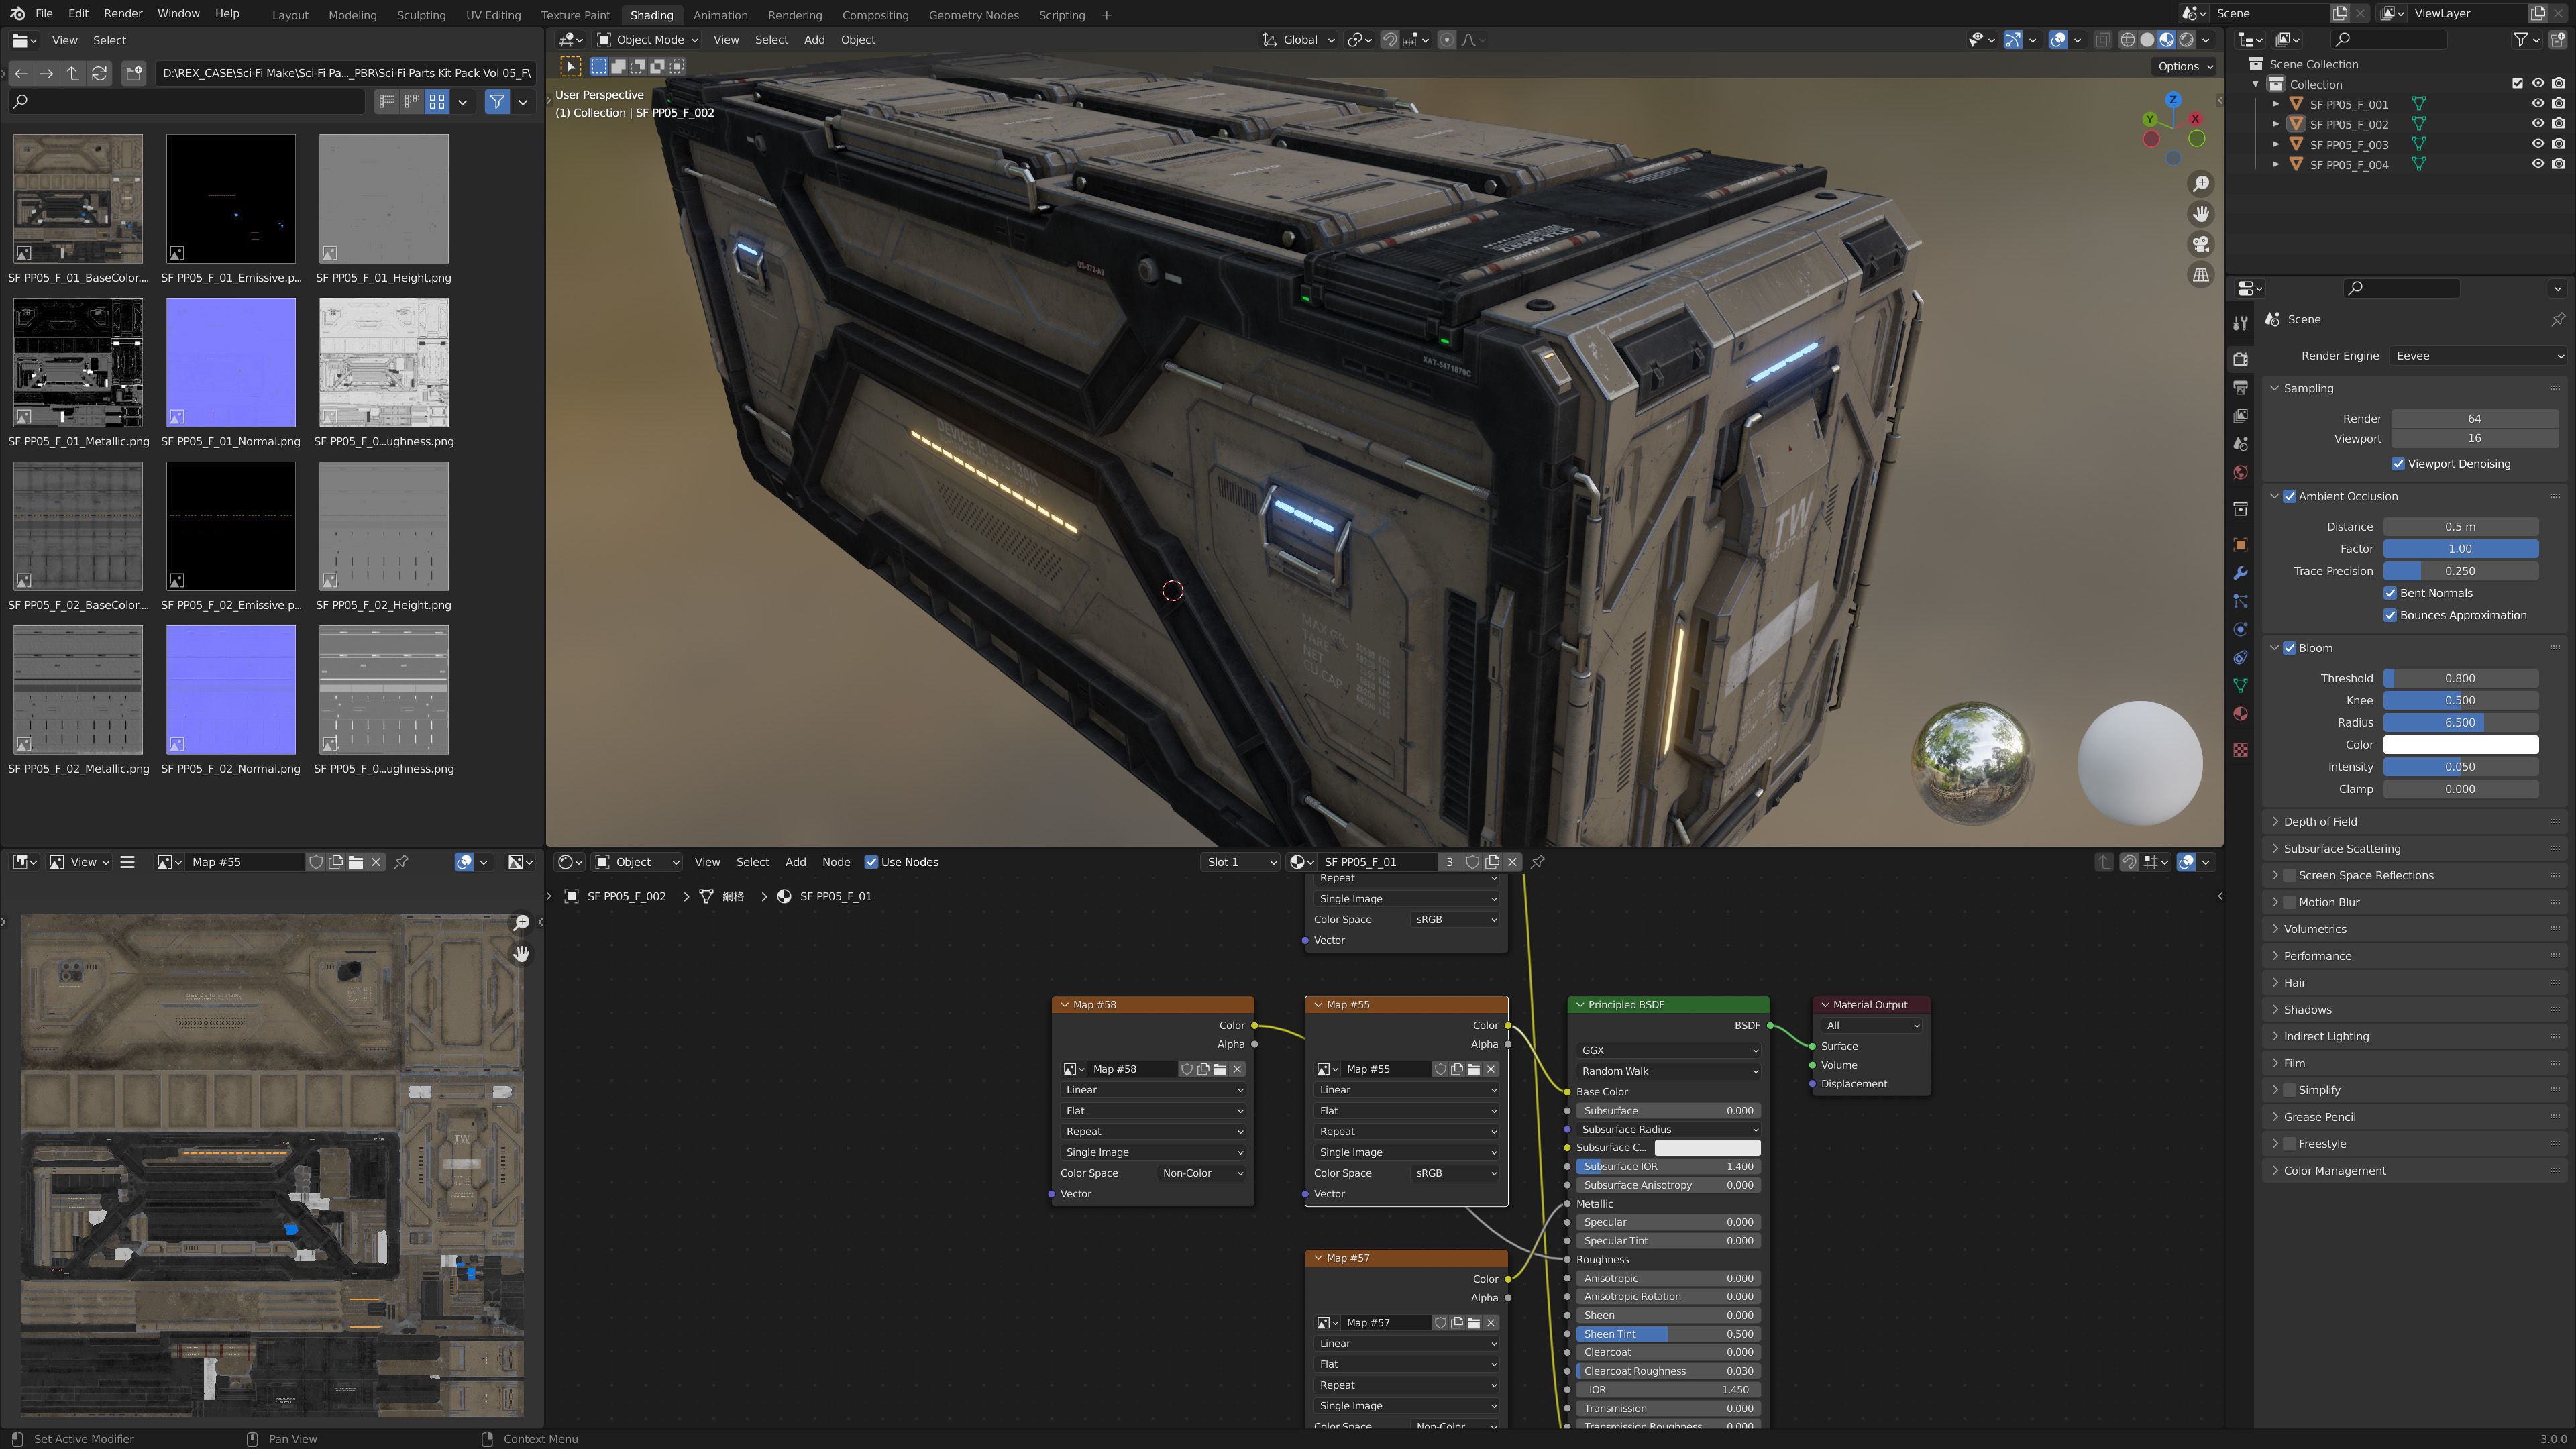Viewport: 2576px width, 1449px height.
Task: Open Global transform orientation dropdown
Action: pyautogui.click(x=1298, y=40)
